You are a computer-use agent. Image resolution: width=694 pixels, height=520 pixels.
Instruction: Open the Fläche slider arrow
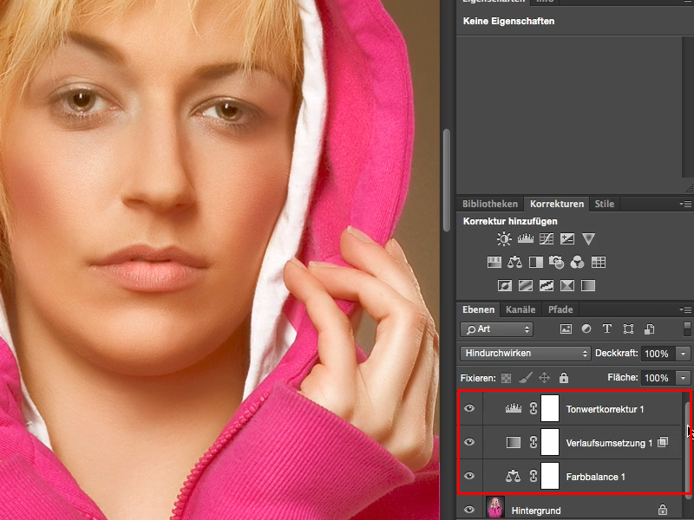[x=683, y=378]
